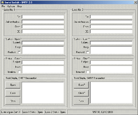Click the Loop No. 1 CC field

43,31
